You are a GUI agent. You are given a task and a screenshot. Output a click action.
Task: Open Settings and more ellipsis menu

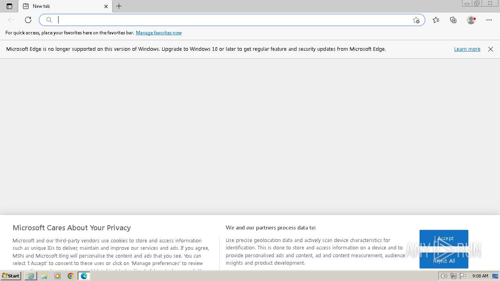pos(489,20)
